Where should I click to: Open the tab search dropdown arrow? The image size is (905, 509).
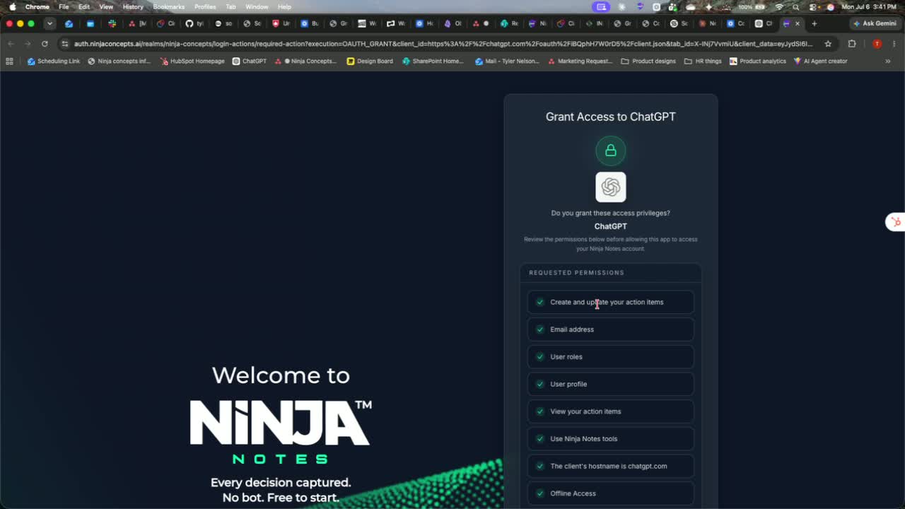coord(49,23)
